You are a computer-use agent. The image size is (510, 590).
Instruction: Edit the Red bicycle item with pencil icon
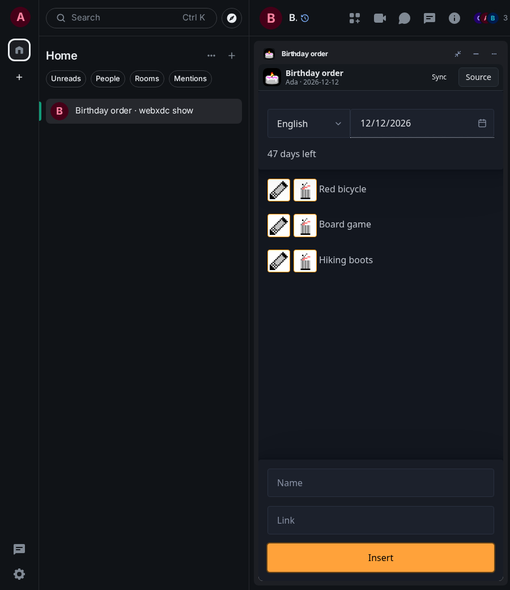point(278,190)
